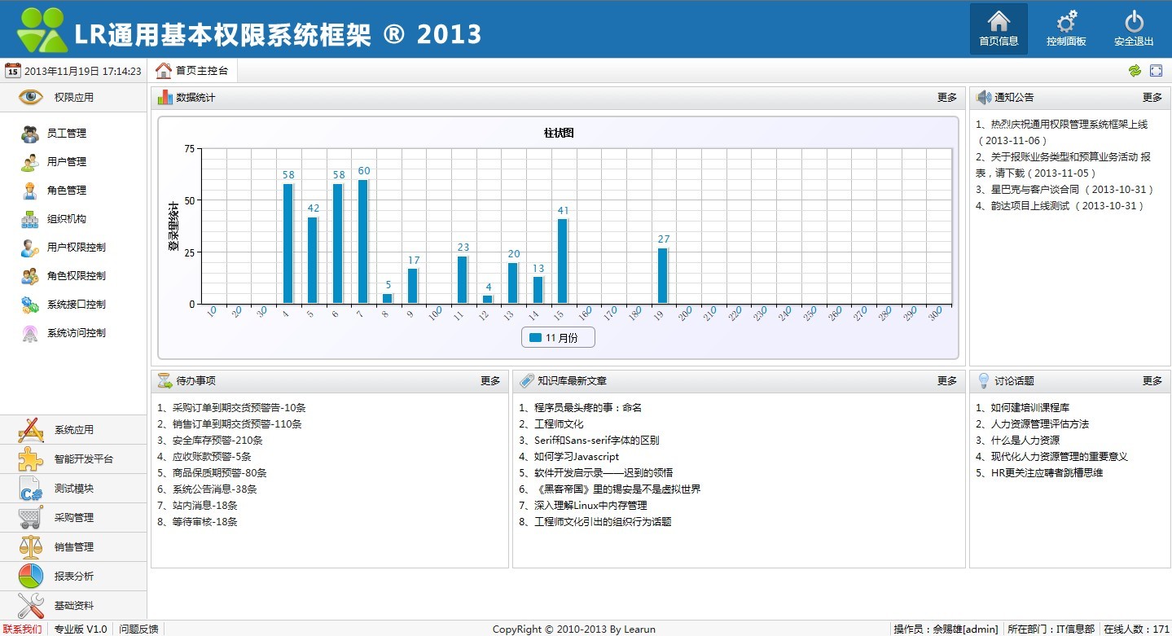The width and height of the screenshot is (1172, 636).
Task: Click chart bar labeled 27 for day 19
Action: 663,276
